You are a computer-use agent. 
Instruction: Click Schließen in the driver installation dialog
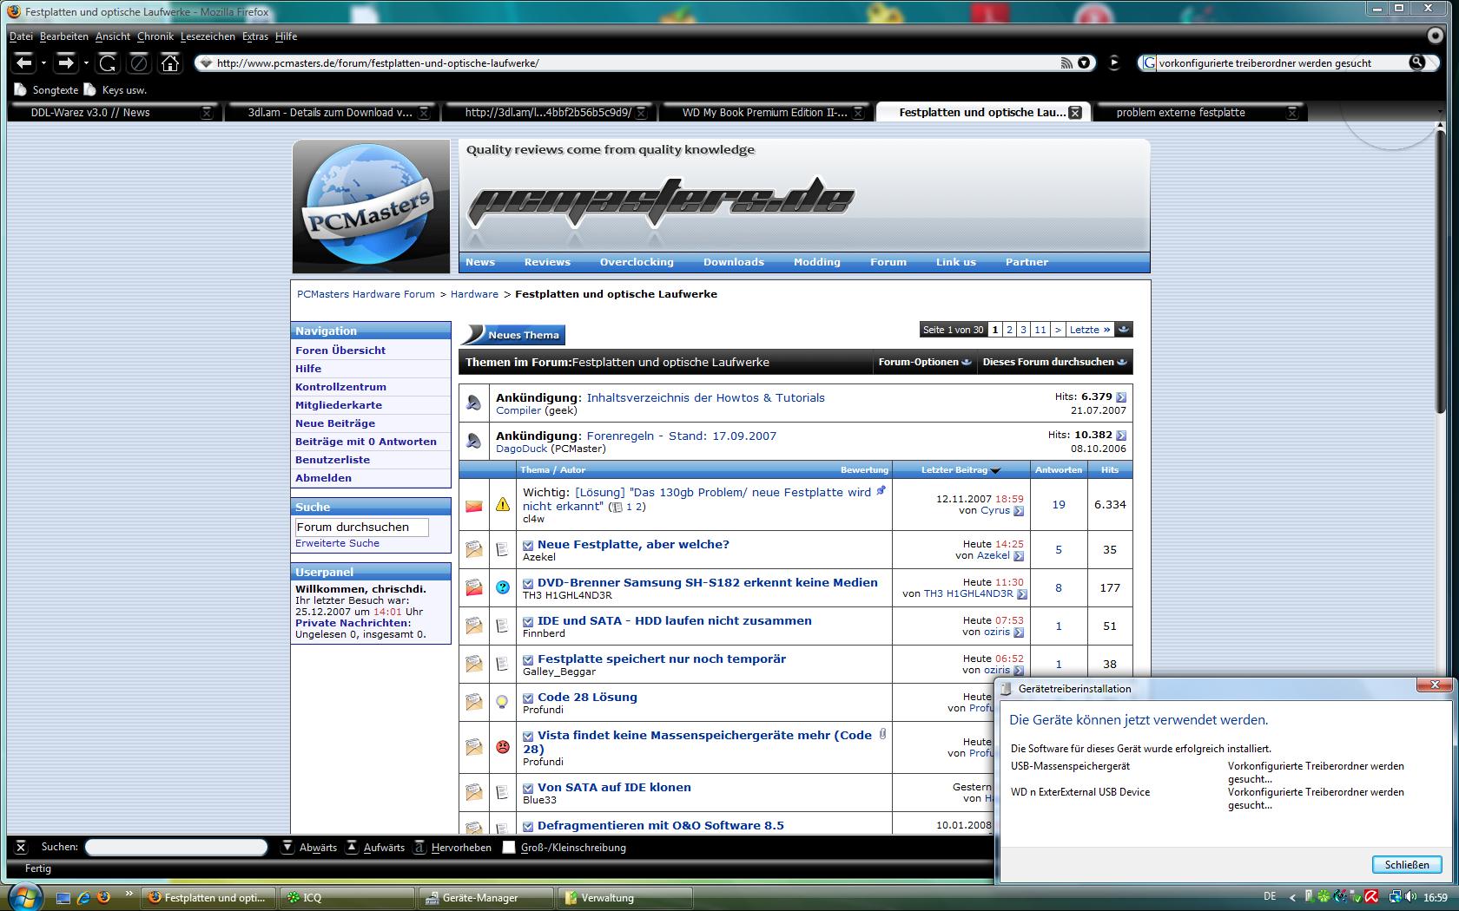pos(1407,864)
